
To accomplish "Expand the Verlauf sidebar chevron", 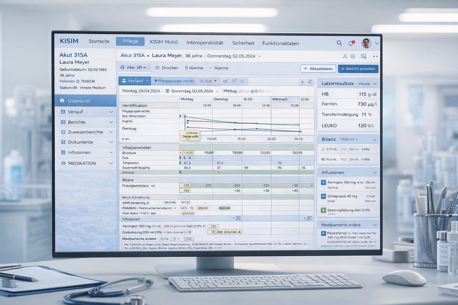I will 111,112.
